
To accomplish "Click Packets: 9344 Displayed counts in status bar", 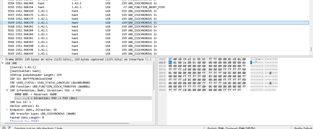I will click(x=231, y=128).
